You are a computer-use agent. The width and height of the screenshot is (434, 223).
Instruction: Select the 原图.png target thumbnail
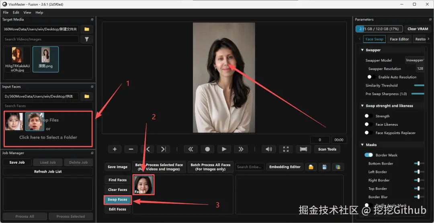pyautogui.click(x=46, y=59)
